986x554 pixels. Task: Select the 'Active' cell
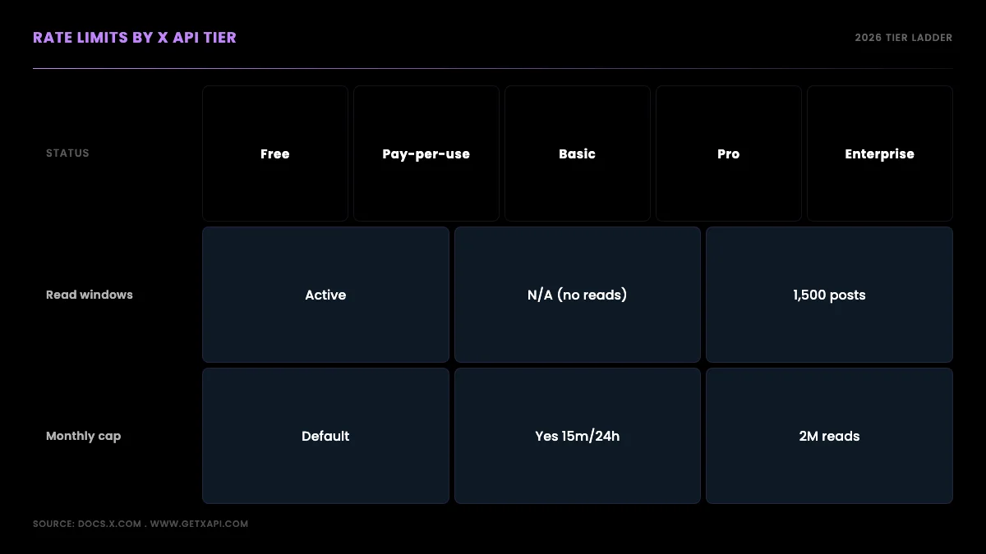coord(325,295)
